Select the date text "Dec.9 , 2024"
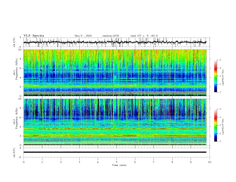236x182 pixels. click(x=83, y=36)
